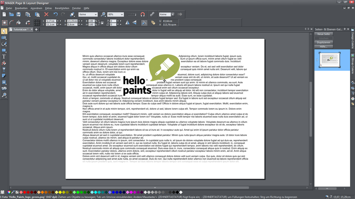Click the chain link icon in toolbar
This screenshot has height=199, width=355.
coord(152,14)
